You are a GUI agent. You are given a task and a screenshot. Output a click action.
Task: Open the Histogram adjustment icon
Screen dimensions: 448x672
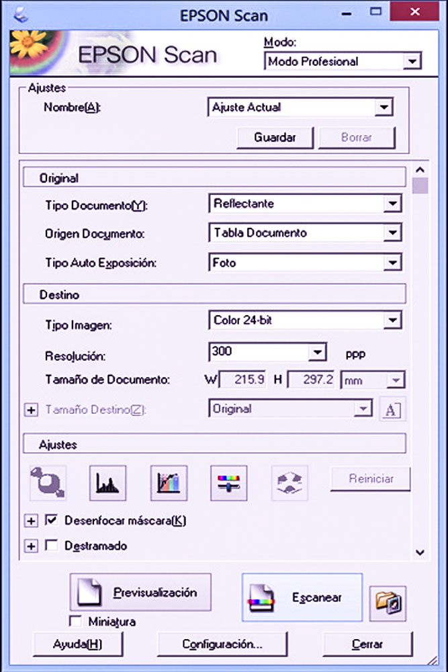107,482
